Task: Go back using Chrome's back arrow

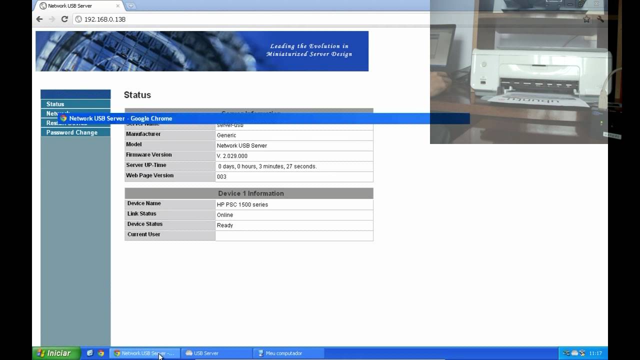Action: pyautogui.click(x=39, y=19)
